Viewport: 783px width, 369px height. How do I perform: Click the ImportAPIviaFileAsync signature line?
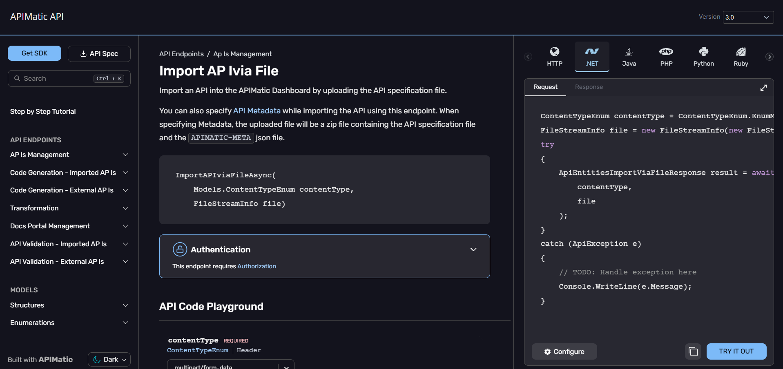pyautogui.click(x=226, y=175)
